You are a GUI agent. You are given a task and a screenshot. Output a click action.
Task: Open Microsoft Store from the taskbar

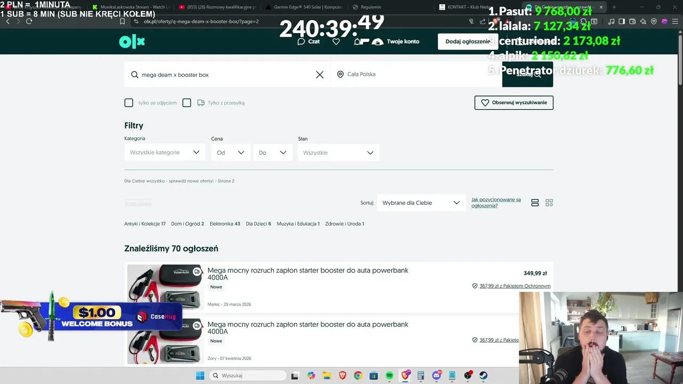[x=374, y=375]
